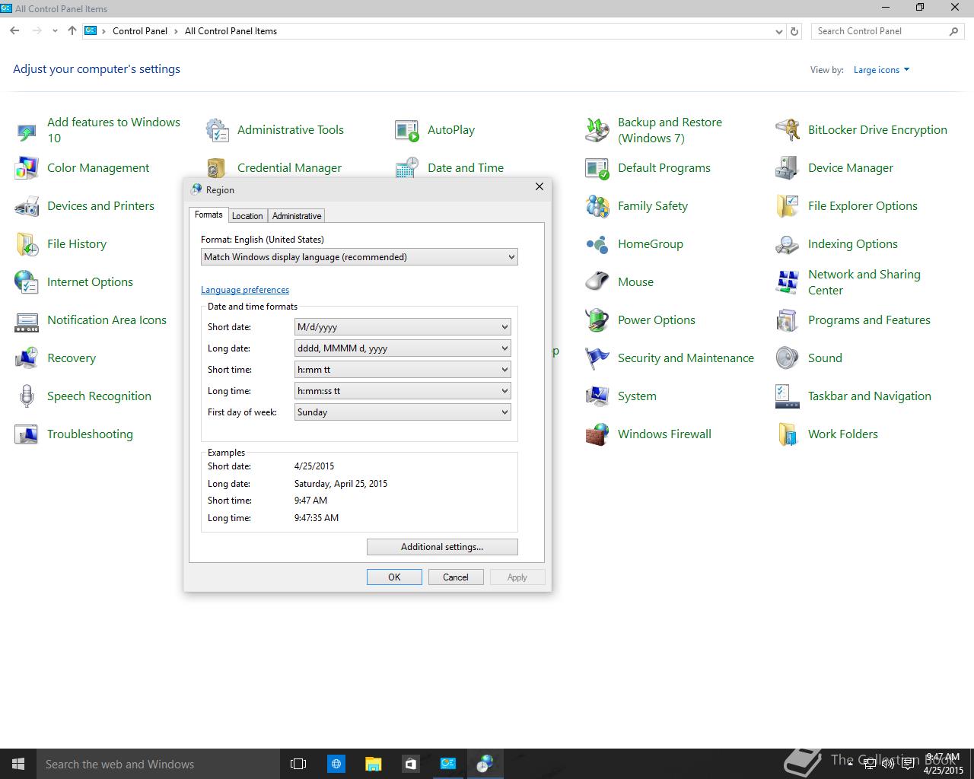Open the Power Options icon
This screenshot has height=779, width=974.
click(597, 320)
